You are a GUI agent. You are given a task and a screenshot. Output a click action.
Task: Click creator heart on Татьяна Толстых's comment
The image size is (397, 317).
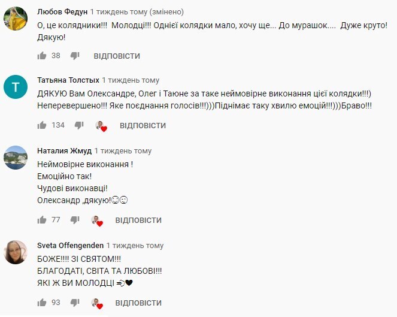[x=101, y=126]
